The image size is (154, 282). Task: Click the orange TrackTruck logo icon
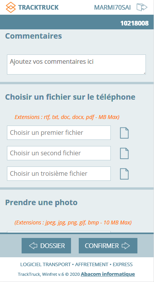click(x=11, y=7)
